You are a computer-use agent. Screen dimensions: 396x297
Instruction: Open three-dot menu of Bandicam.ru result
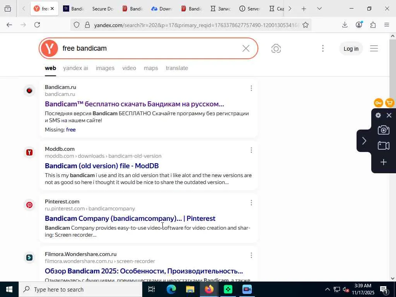(x=251, y=88)
